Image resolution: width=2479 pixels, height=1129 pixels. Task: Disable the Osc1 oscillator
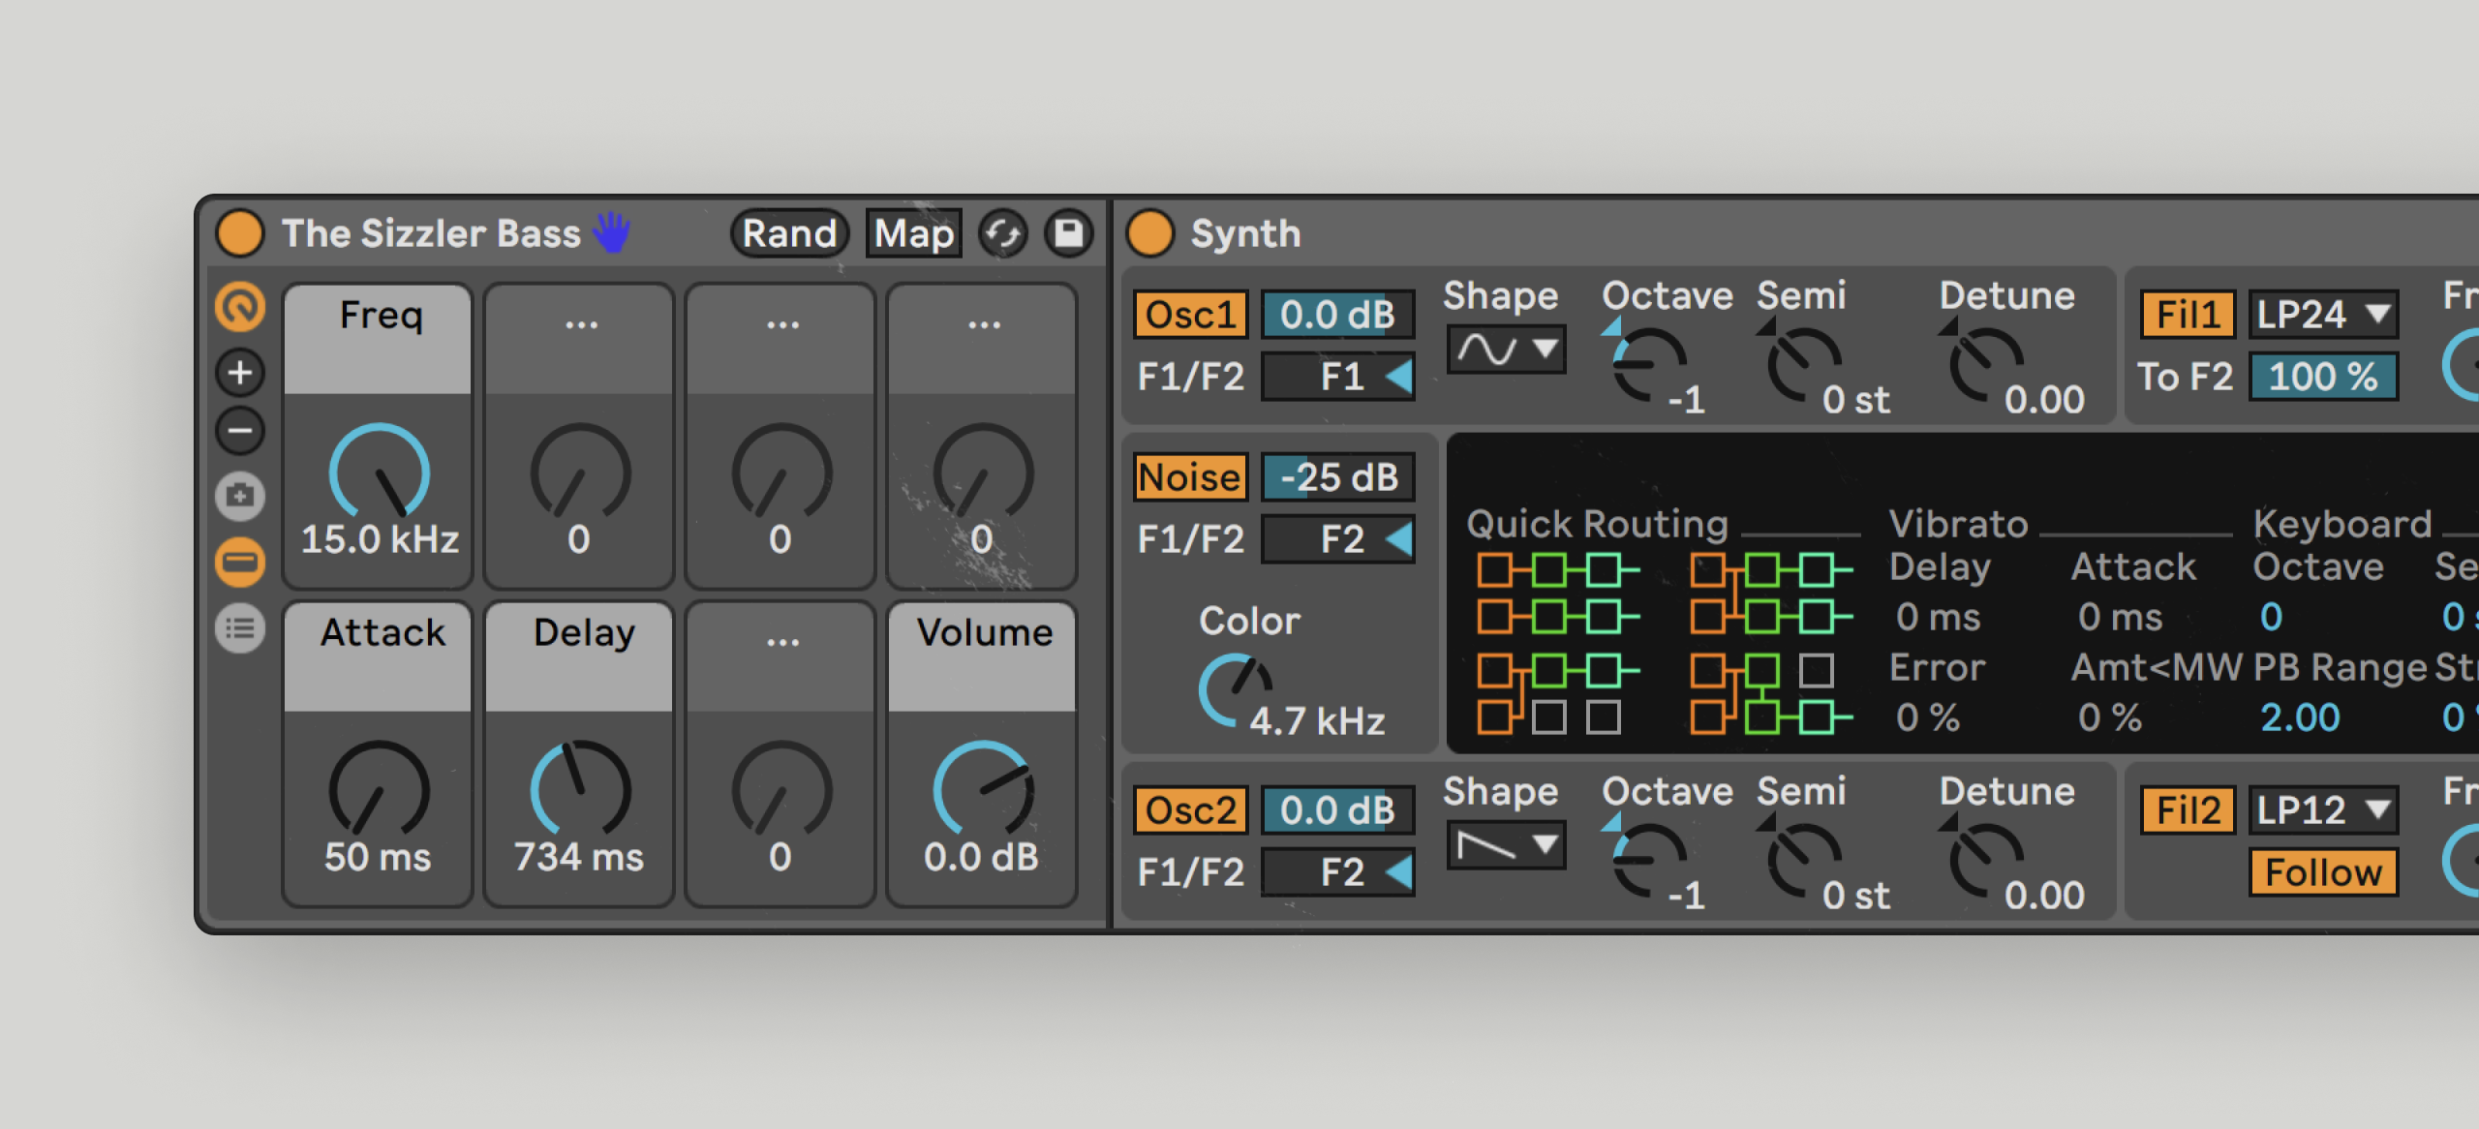pos(1189,314)
